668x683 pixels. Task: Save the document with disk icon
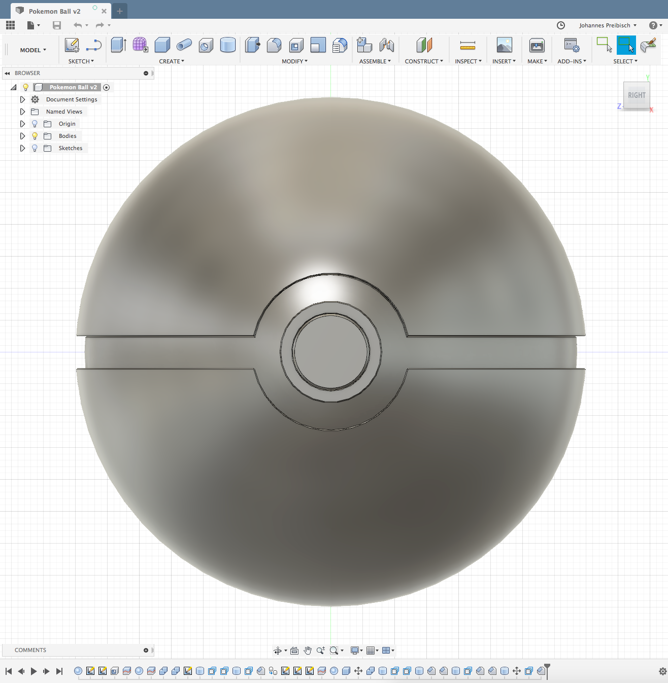(x=57, y=25)
